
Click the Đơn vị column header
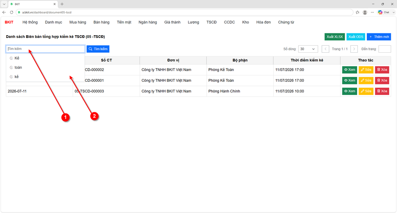(173, 60)
